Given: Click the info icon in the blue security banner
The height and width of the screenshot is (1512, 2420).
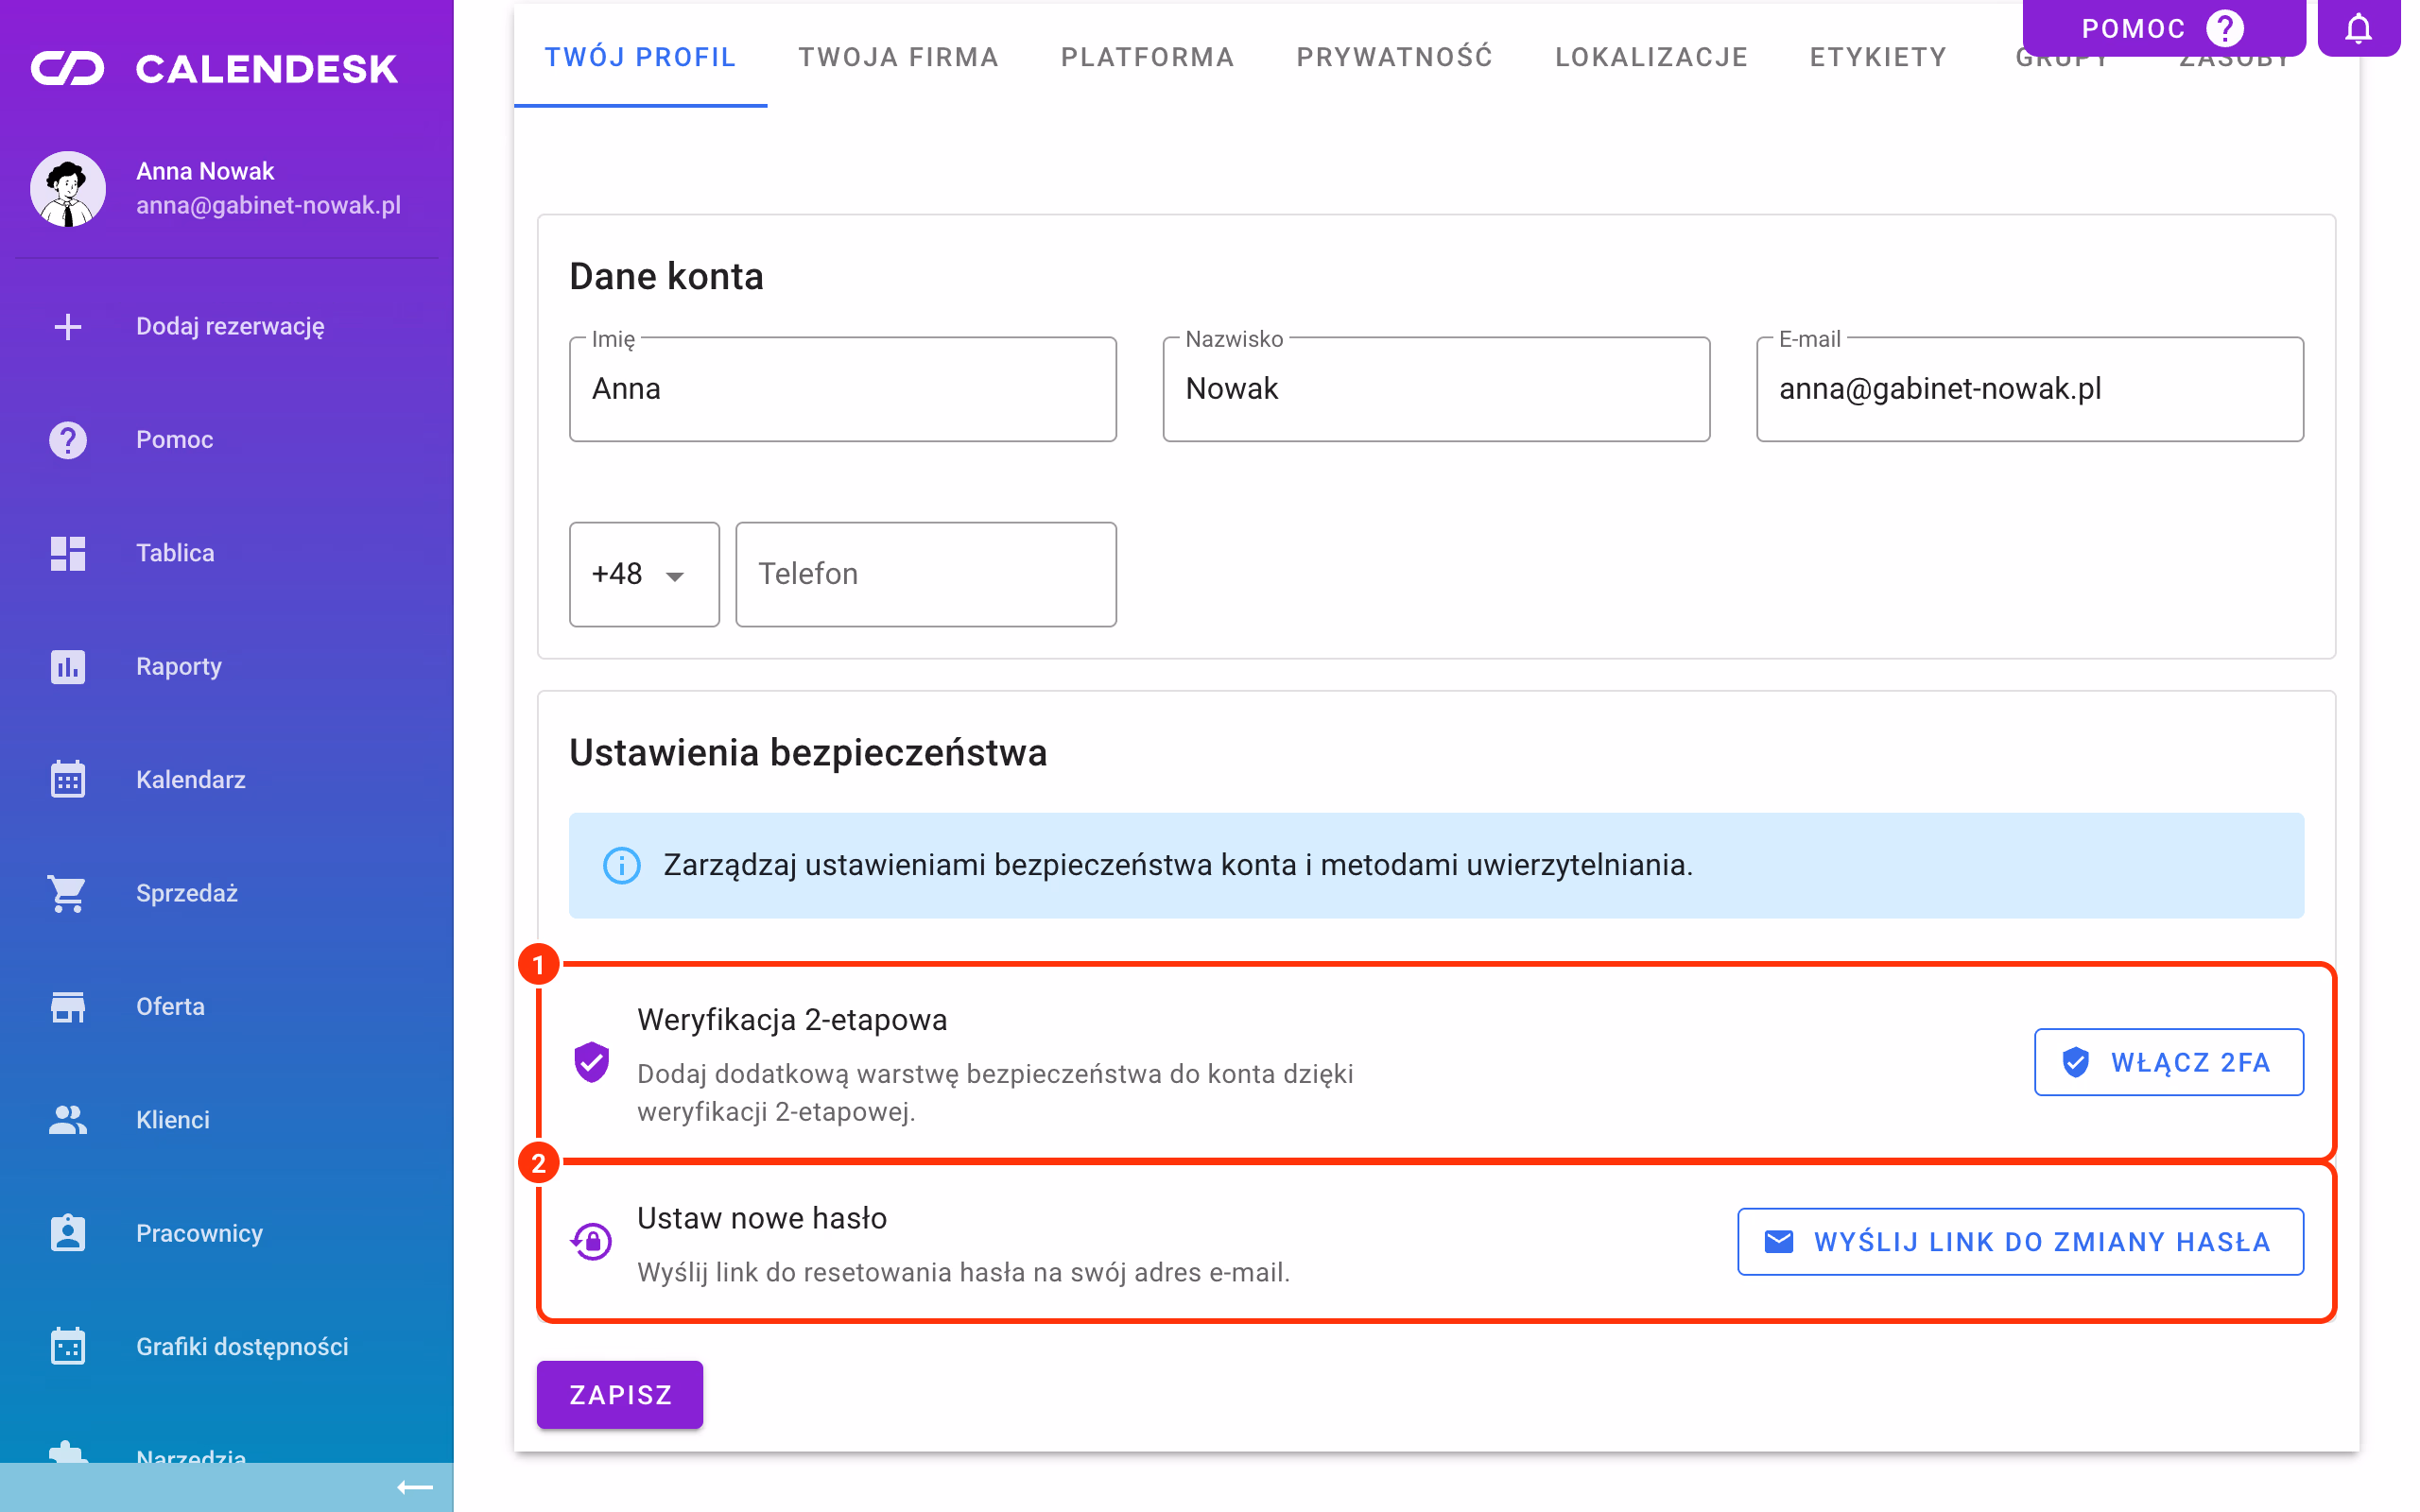Looking at the screenshot, I should (x=622, y=865).
